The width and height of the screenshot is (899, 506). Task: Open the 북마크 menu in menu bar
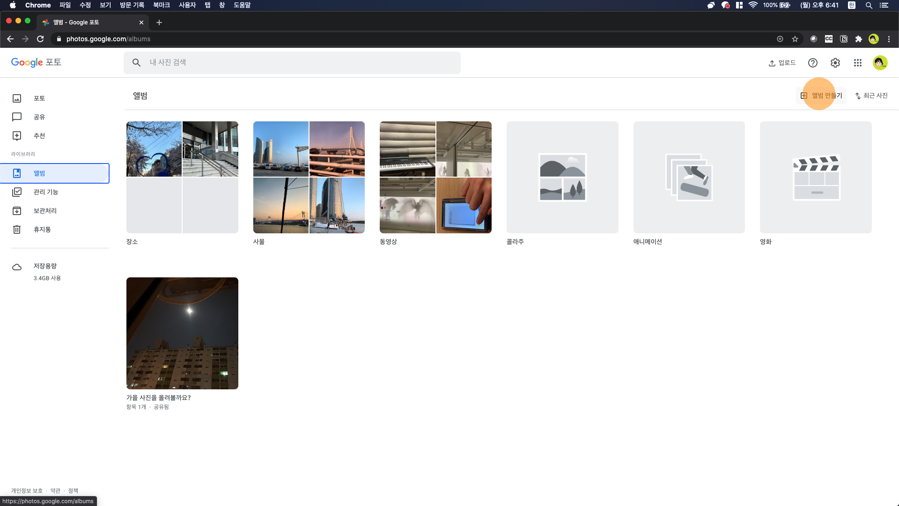tap(161, 5)
